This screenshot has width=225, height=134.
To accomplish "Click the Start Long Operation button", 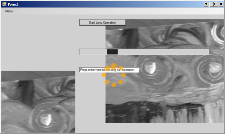I will pos(102,23).
